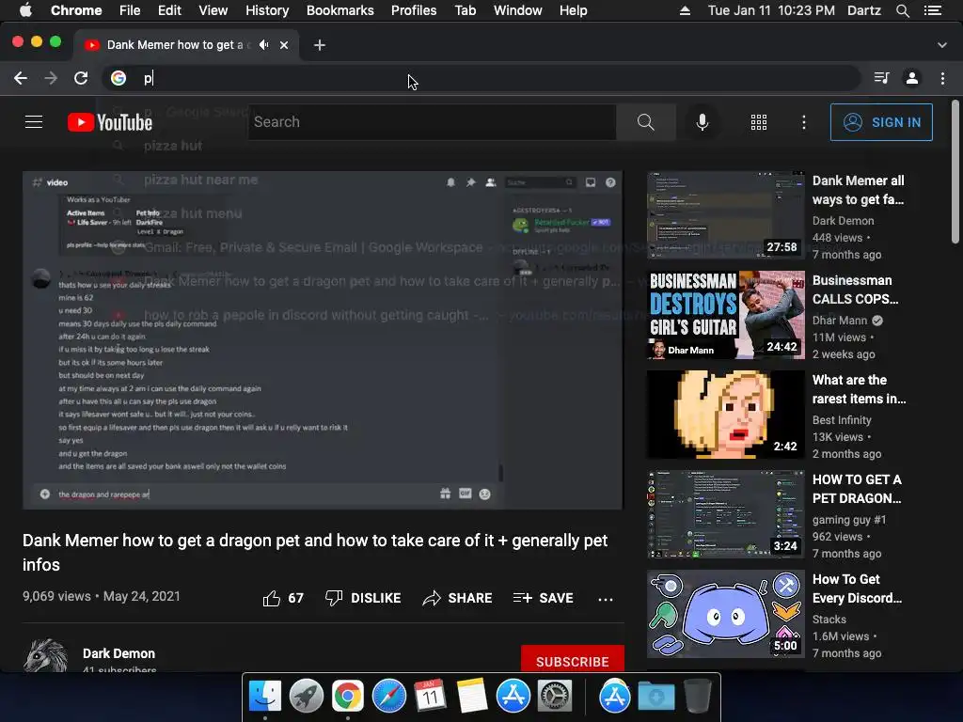This screenshot has height=722, width=963.
Task: Open Launchpad from the Dock
Action: tap(307, 697)
